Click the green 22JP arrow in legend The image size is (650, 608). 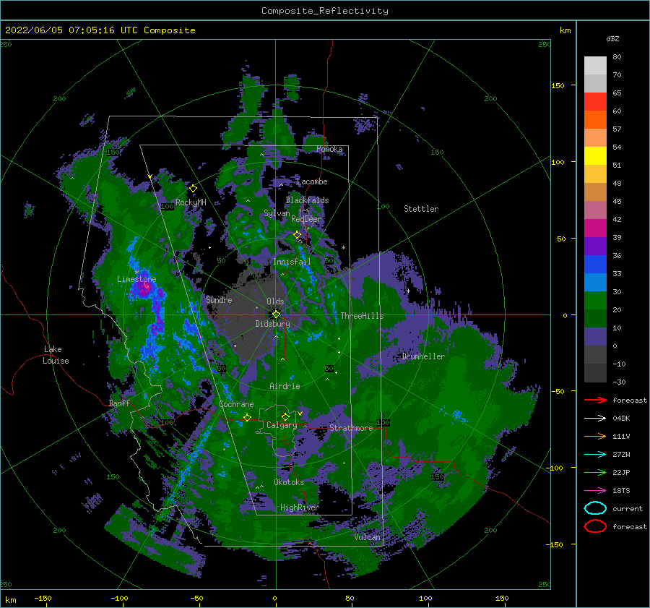coord(595,472)
